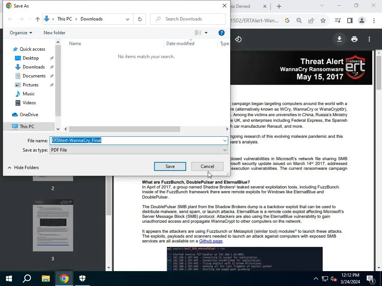Create a New folder
This screenshot has height=286, width=382.
pos(54,33)
